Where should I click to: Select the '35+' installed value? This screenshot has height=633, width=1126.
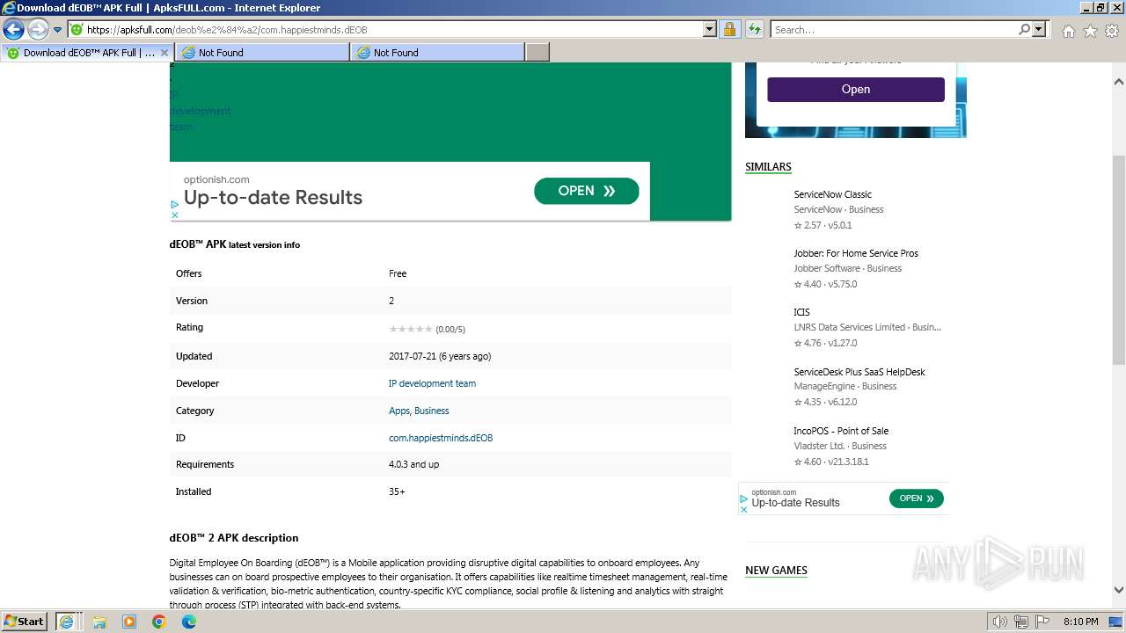(x=397, y=491)
